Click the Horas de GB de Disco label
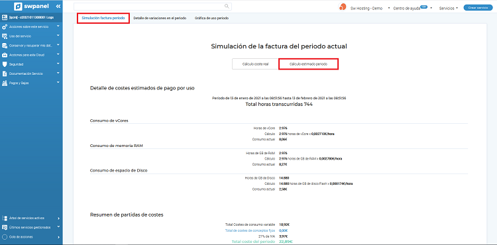 click(x=260, y=178)
